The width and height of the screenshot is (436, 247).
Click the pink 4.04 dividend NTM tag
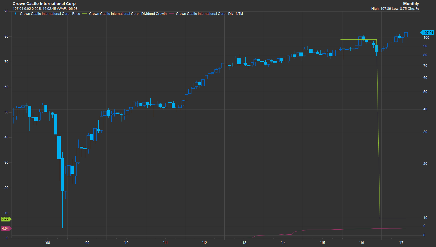6,228
